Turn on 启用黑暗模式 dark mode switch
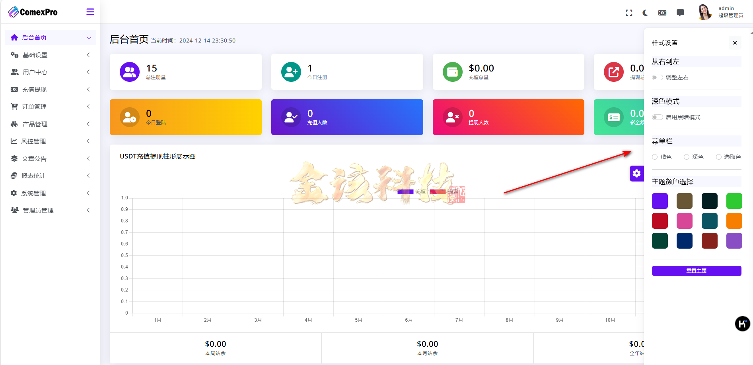The width and height of the screenshot is (753, 365). tap(657, 117)
